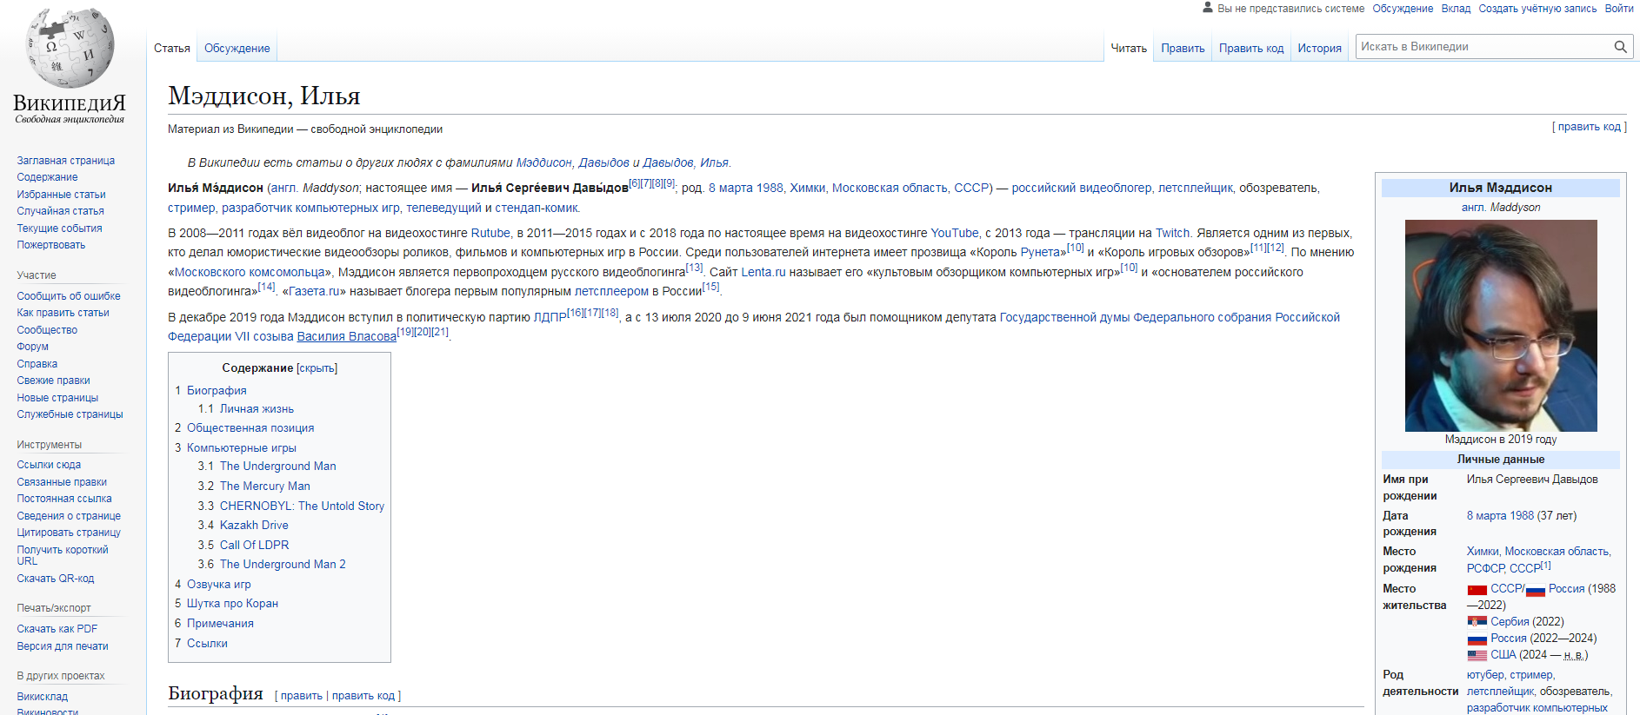Click править код beside the article title

click(1590, 127)
